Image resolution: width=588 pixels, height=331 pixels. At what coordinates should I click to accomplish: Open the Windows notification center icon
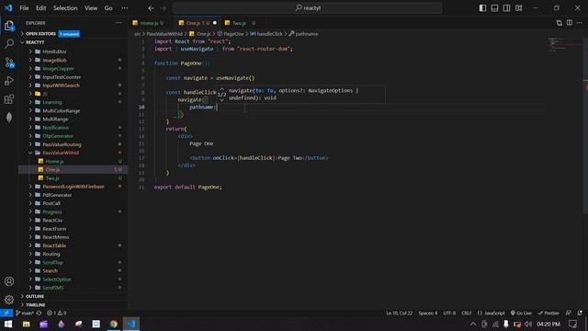[572, 324]
